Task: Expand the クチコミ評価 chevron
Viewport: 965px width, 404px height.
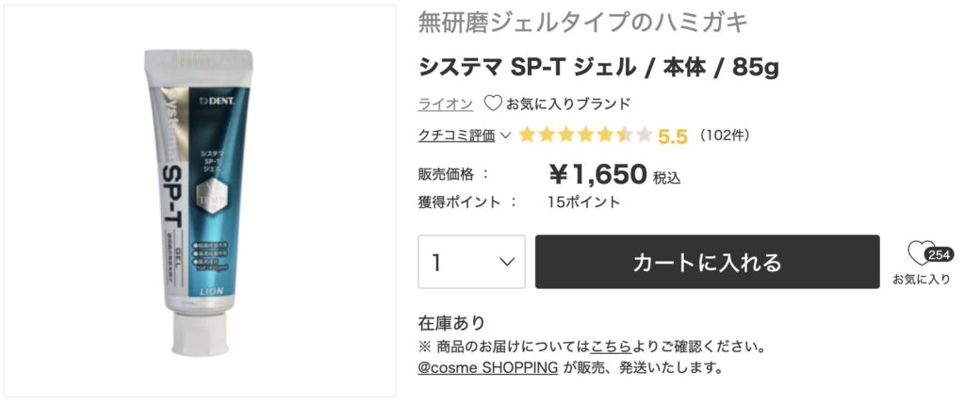Action: point(506,136)
